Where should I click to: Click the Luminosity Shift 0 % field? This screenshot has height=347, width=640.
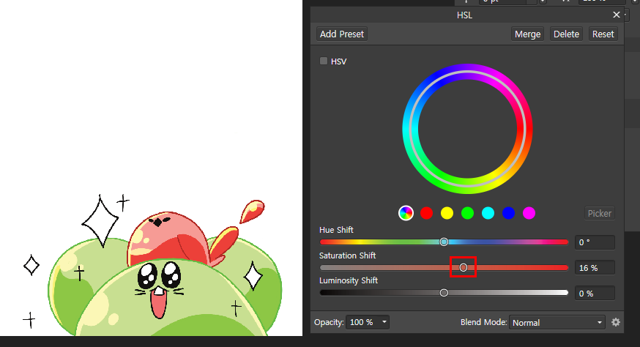[x=595, y=294]
